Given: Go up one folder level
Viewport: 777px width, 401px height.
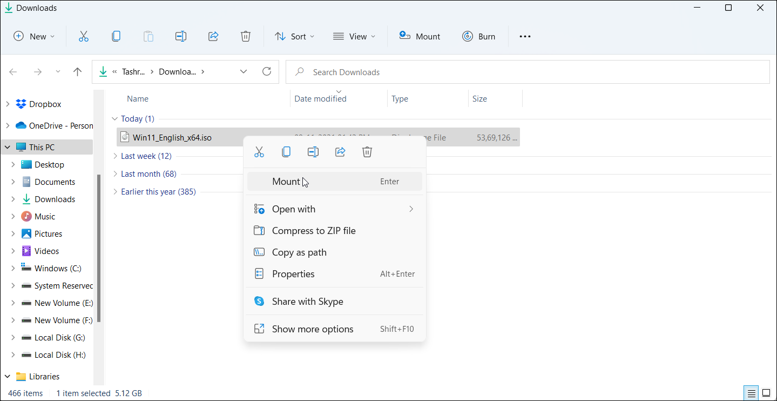Looking at the screenshot, I should [x=78, y=72].
